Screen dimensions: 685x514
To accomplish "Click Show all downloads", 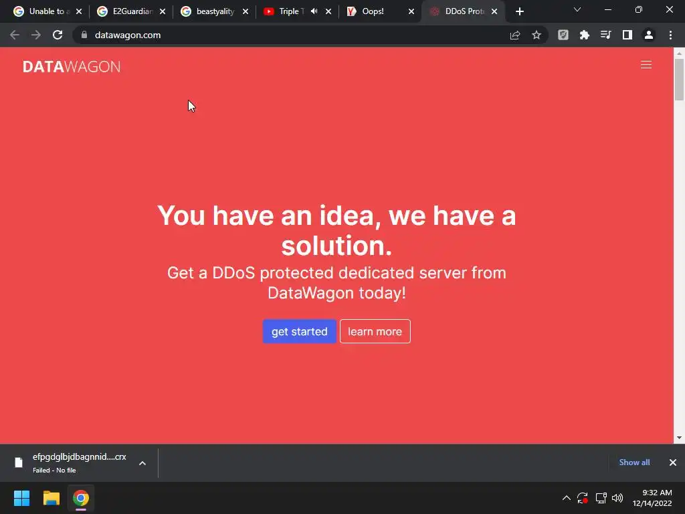I will pos(634,462).
